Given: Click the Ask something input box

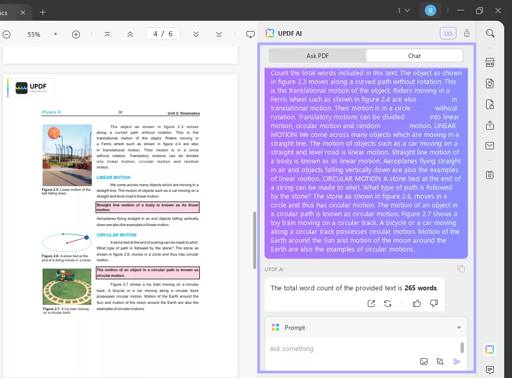Looking at the screenshot, I should click(363, 348).
